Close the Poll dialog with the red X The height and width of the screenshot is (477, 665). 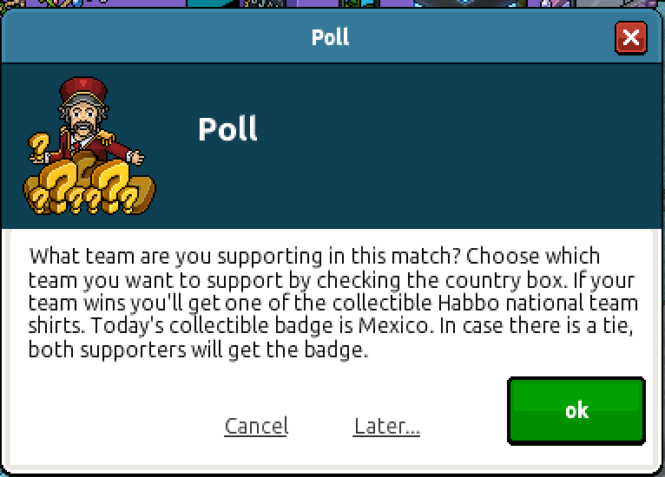click(x=631, y=38)
